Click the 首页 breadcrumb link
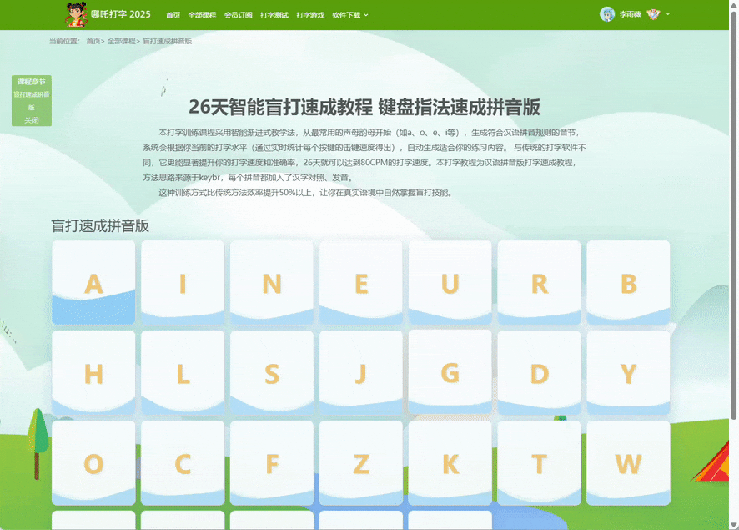The height and width of the screenshot is (530, 739). (93, 41)
